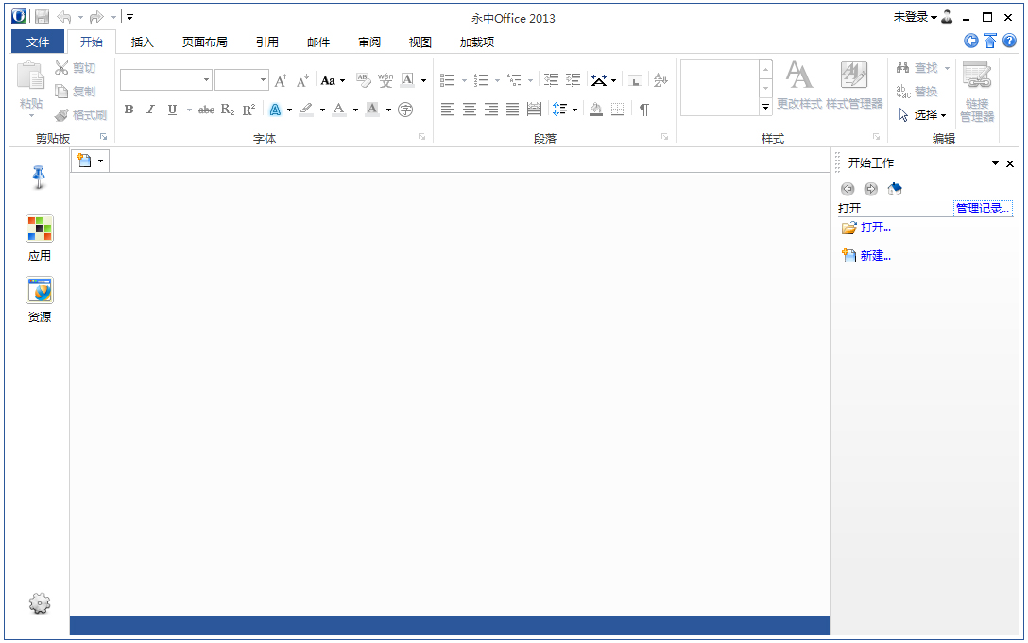
Task: Click the home icon in 开始工作 pane
Action: pyautogui.click(x=895, y=189)
